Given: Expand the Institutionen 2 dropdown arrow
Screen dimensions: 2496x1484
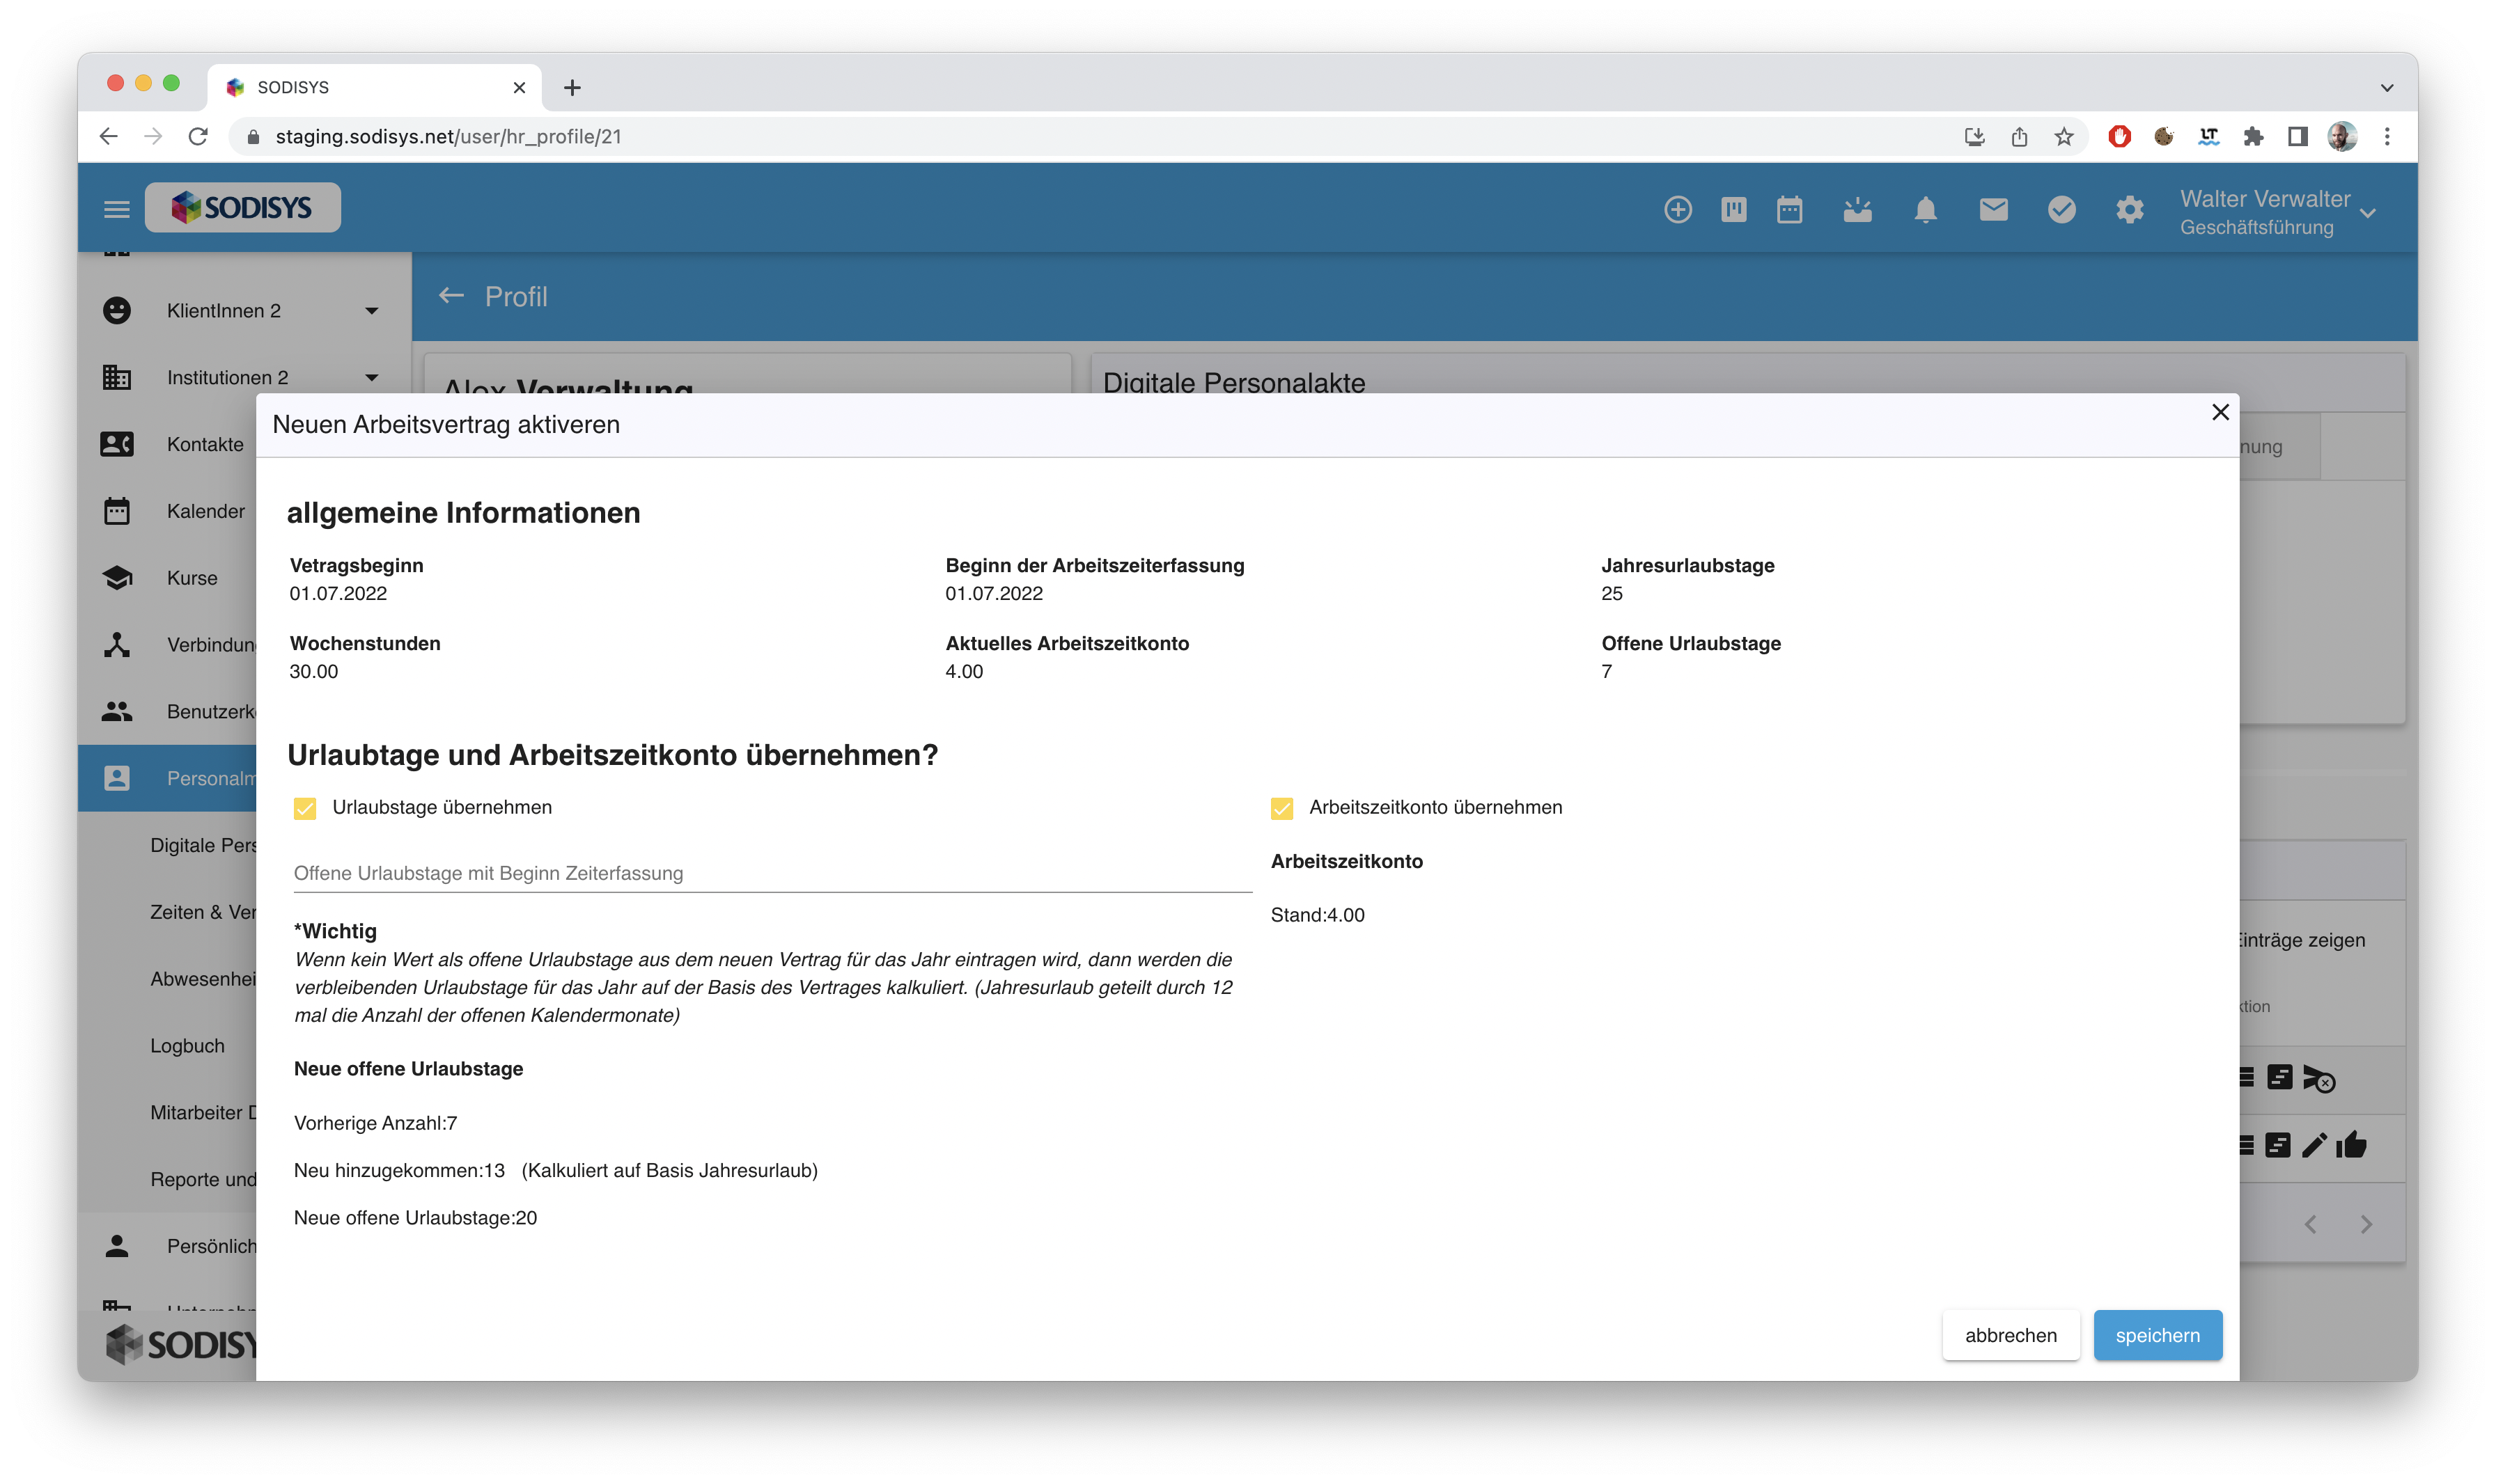Looking at the screenshot, I should (372, 378).
